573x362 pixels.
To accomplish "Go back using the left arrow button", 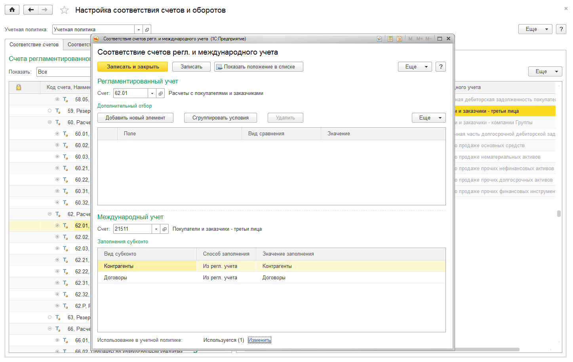I will pyautogui.click(x=31, y=10).
